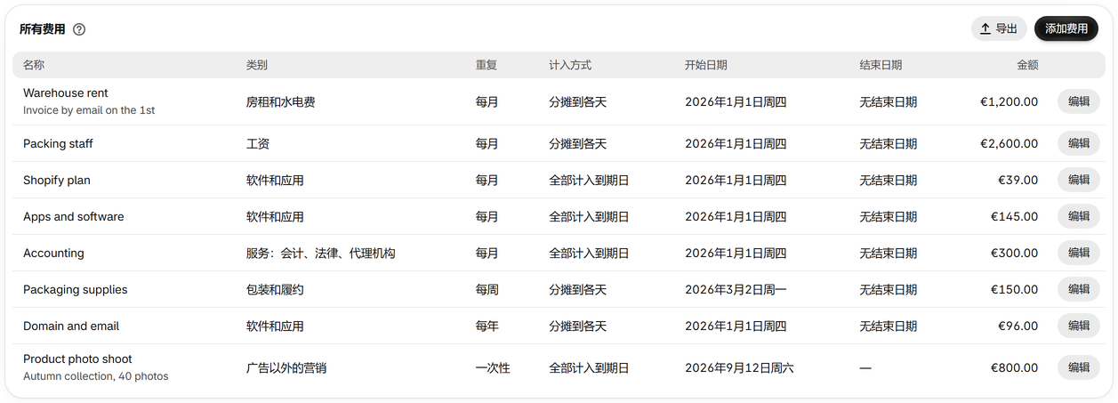Click the 每周 recurrence value
Viewport: 1118px width, 403px height.
pyautogui.click(x=487, y=289)
